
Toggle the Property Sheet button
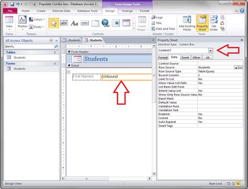202,24
